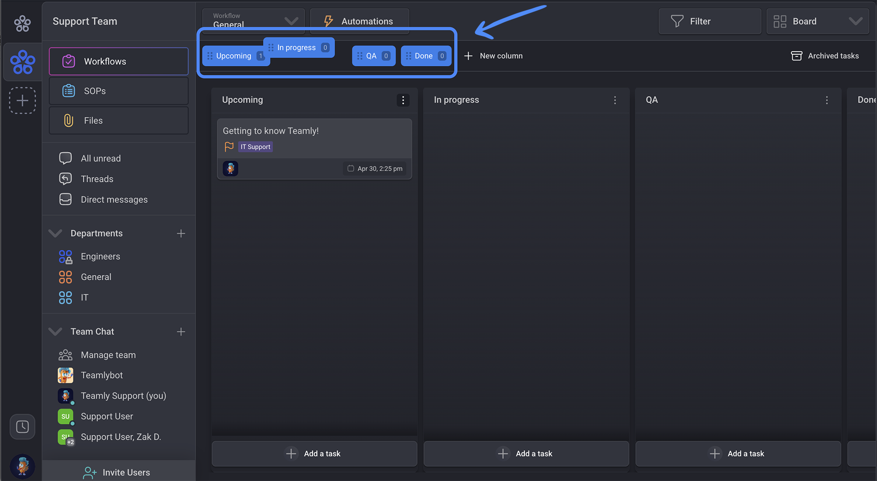Click the Manage team people icon
Viewport: 877px width, 481px height.
click(65, 355)
